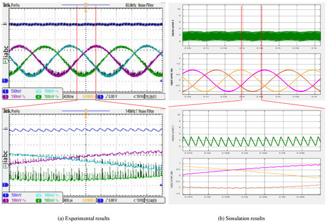Click the PreVu label on lower oscilloscope

[x=15, y=111]
